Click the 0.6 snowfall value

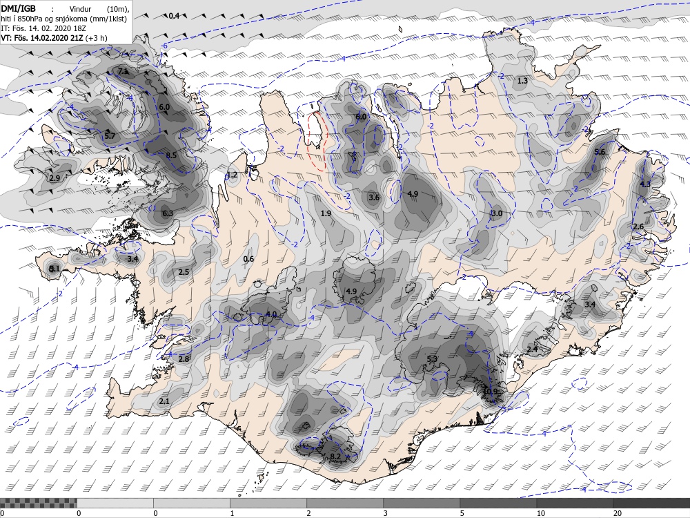248,258
